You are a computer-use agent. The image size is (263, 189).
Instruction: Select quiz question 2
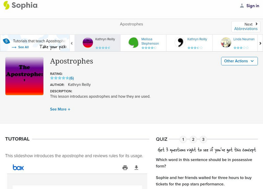point(193,139)
